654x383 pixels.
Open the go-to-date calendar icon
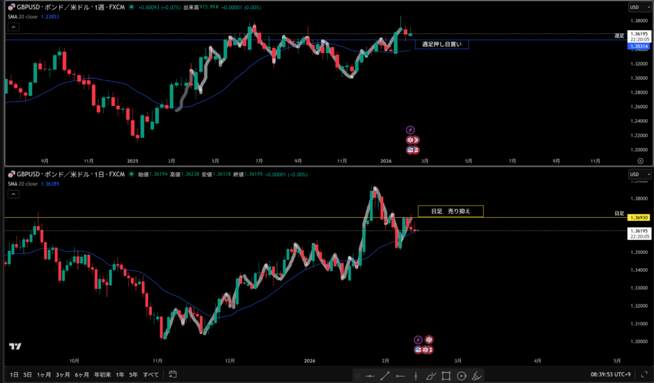[172, 374]
